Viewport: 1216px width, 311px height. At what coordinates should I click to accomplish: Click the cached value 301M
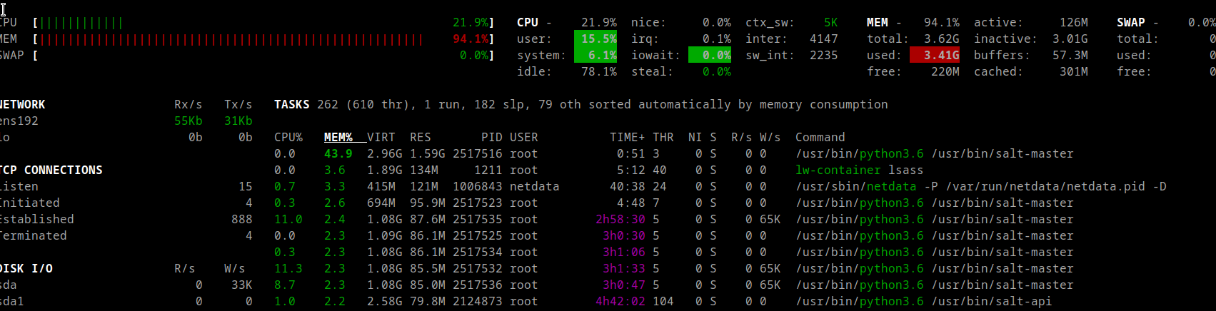coord(1074,72)
